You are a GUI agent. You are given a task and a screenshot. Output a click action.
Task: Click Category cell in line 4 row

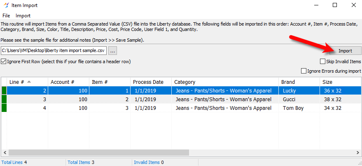click(x=225, y=108)
